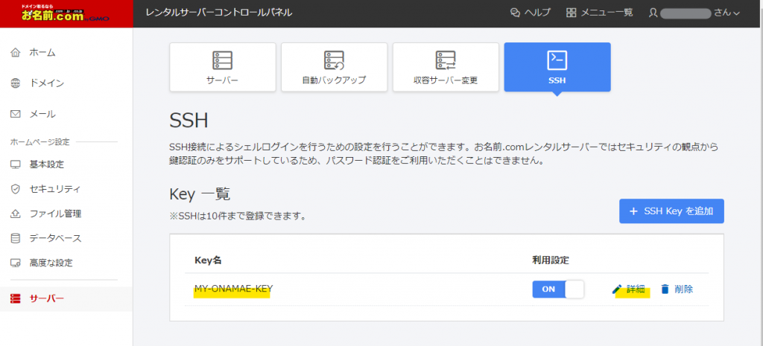
Task: Click the monitor icon beside 基本設定
Action: pyautogui.click(x=16, y=164)
